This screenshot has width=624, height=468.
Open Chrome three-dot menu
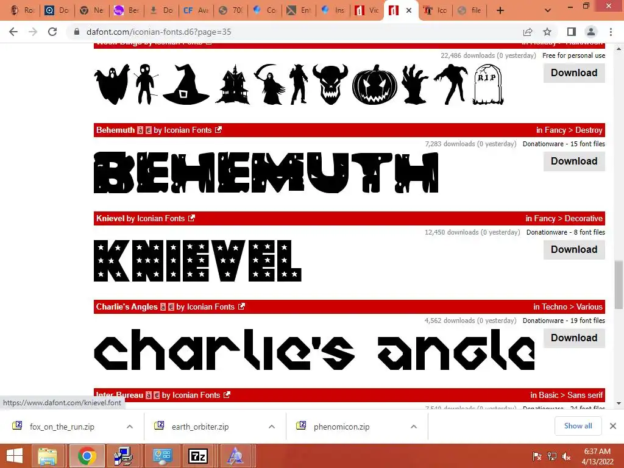click(x=611, y=32)
